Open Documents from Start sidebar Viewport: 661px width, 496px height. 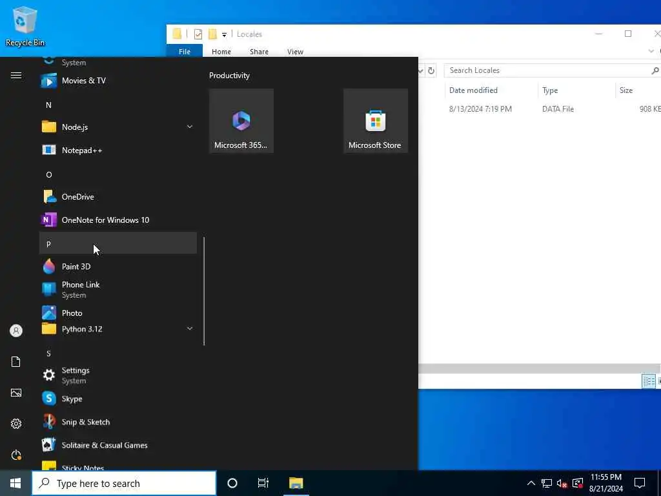point(16,362)
